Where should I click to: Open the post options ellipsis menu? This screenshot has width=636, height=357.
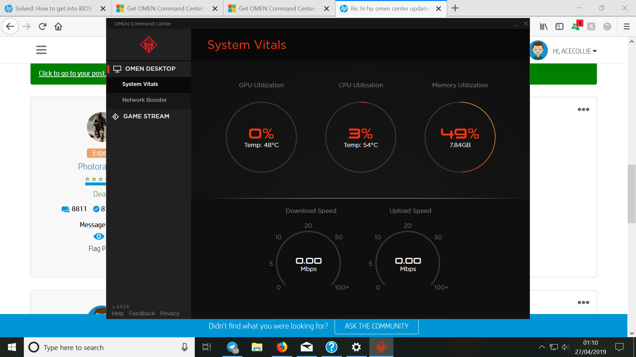(x=583, y=109)
